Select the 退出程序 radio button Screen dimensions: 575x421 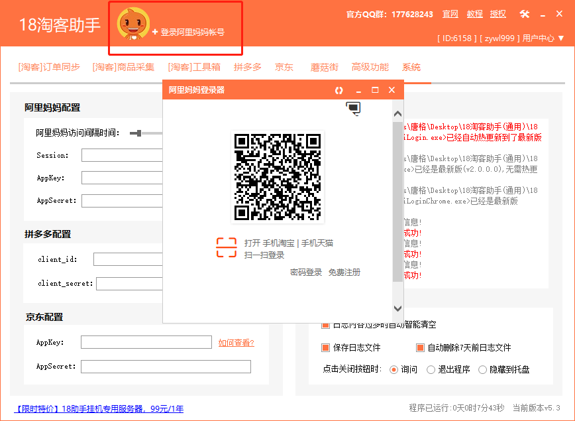[431, 369]
